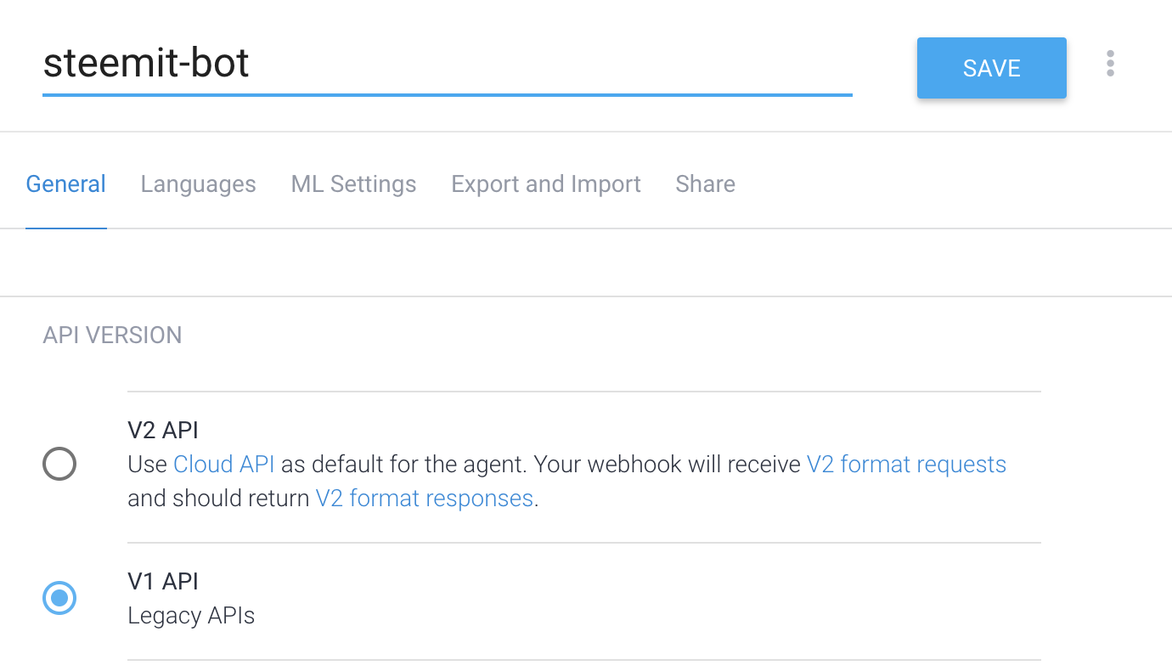The image size is (1172, 671).
Task: Switch to the General tab
Action: point(66,184)
